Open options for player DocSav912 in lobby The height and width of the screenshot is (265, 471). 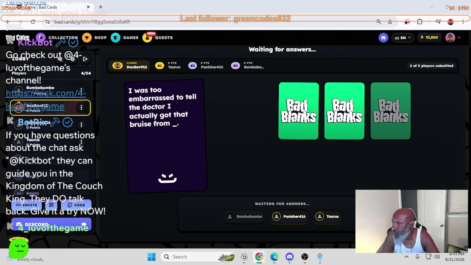[x=81, y=107]
